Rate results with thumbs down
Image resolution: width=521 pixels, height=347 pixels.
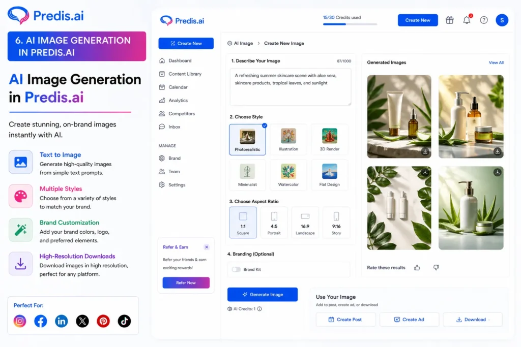[436, 268]
